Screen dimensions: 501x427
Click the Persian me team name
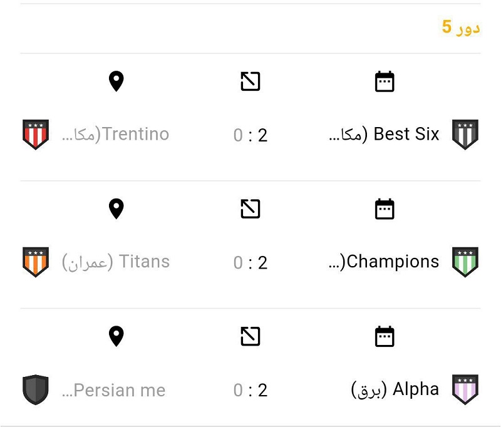click(114, 390)
